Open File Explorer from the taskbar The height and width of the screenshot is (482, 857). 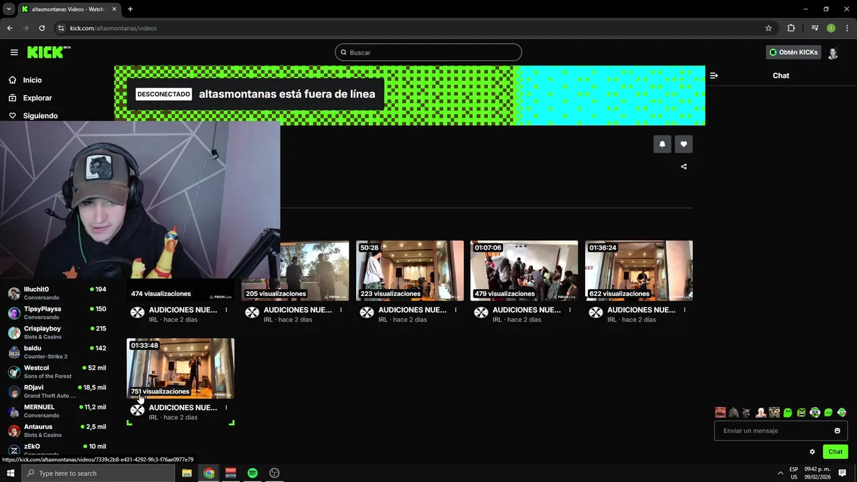[x=187, y=473]
